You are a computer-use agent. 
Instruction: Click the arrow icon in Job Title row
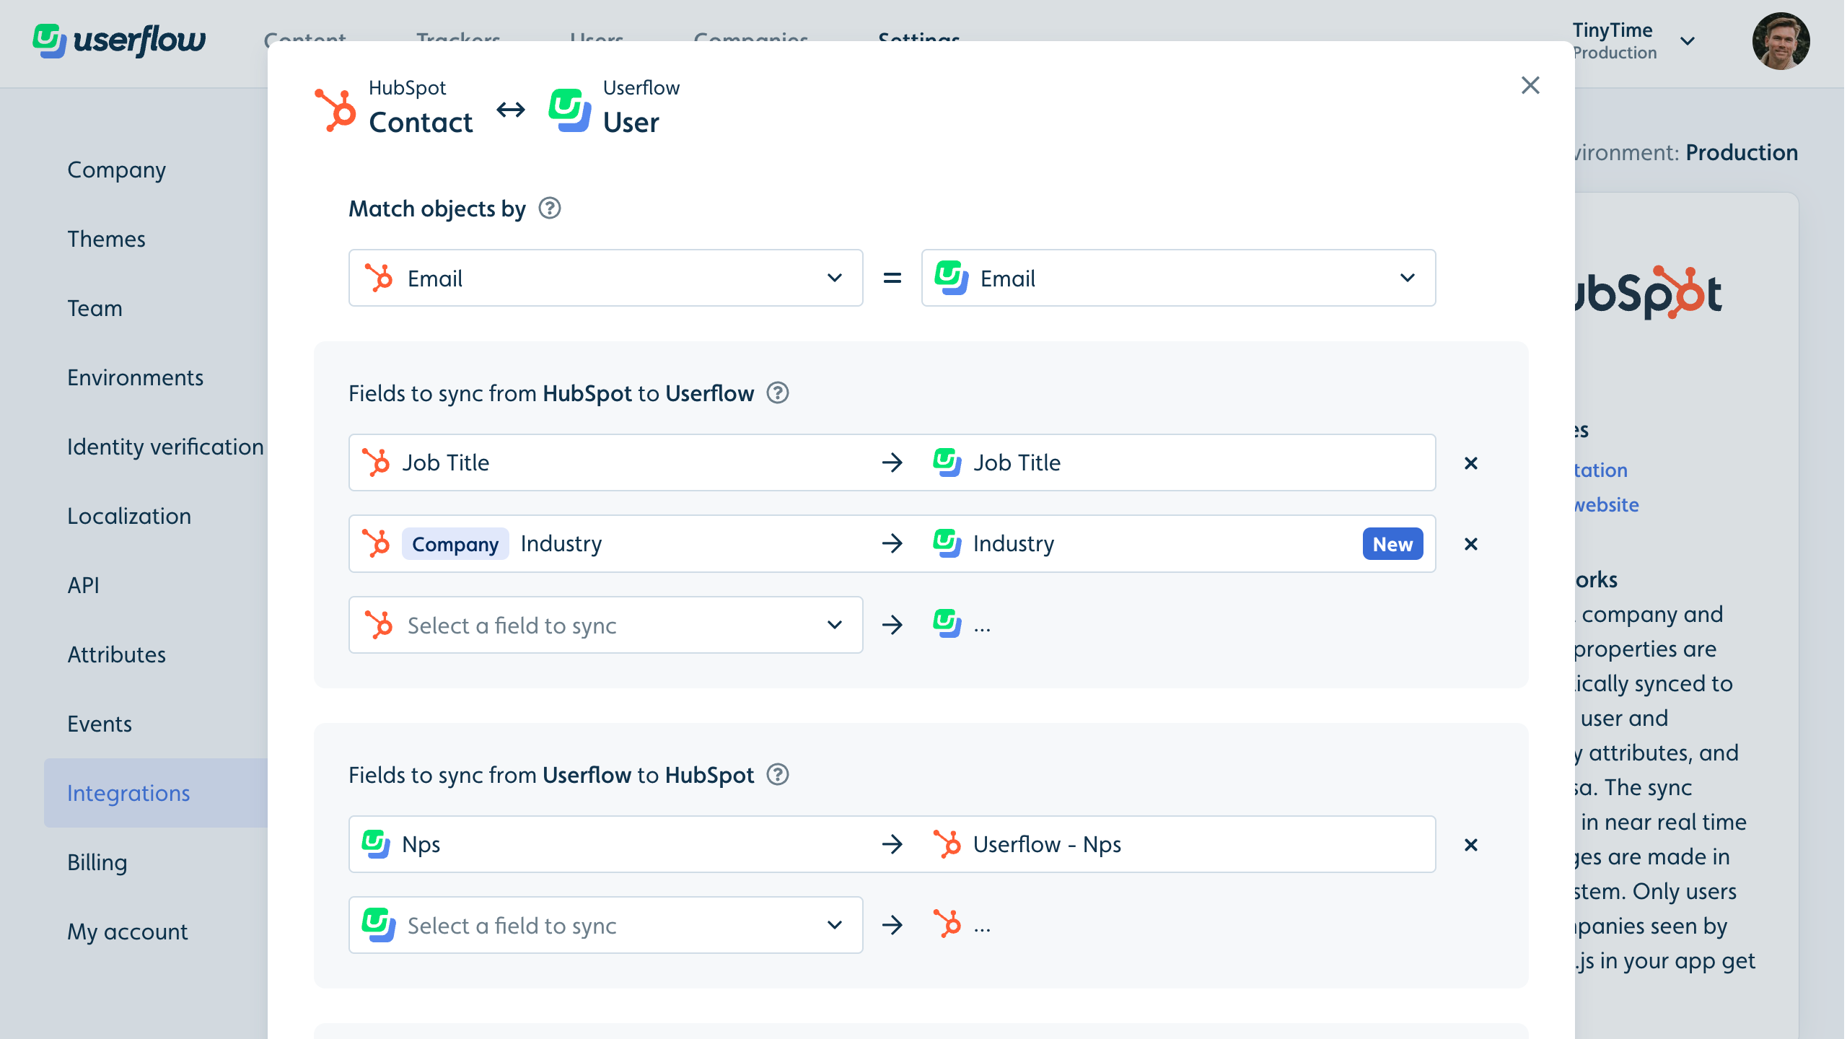pyautogui.click(x=892, y=462)
